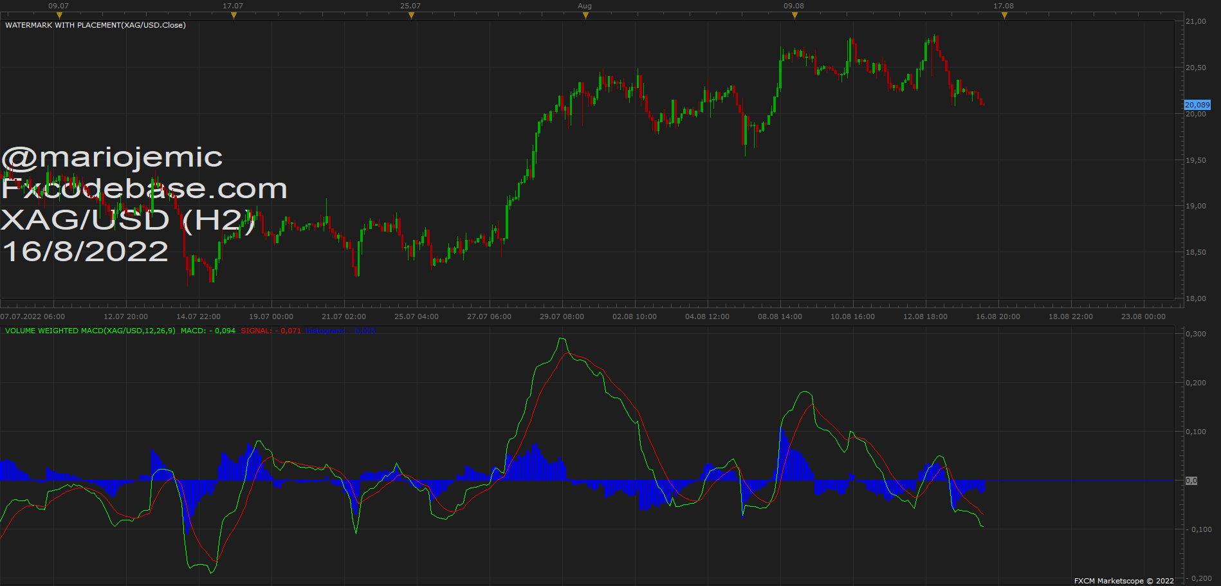
Task: Click the 04.08 12:00 time axis label
Action: pyautogui.click(x=707, y=316)
